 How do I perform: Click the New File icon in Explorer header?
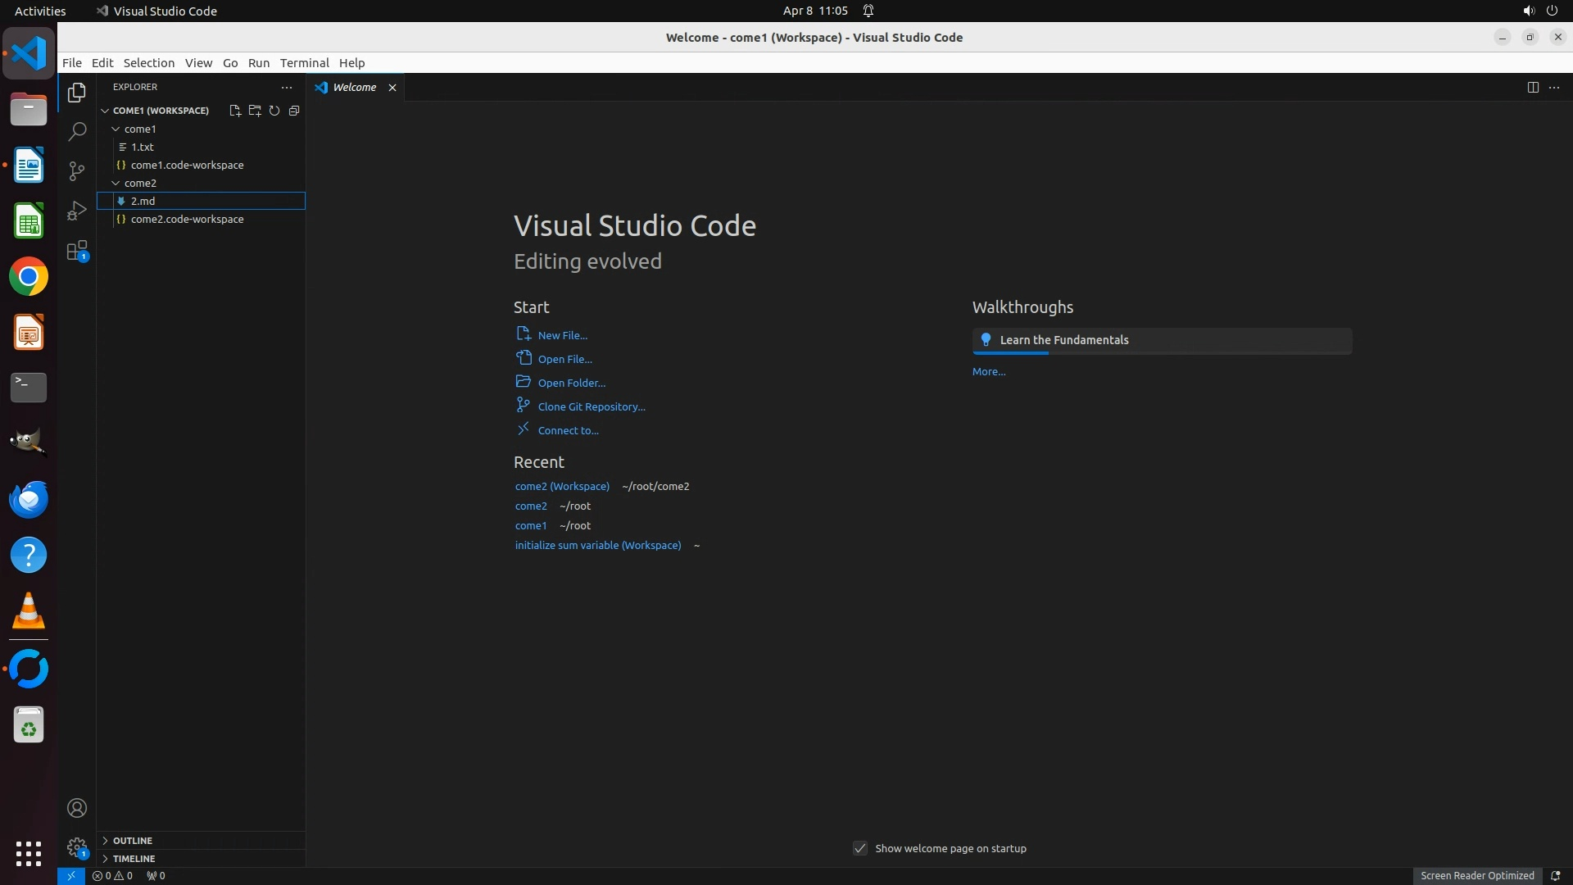click(235, 111)
